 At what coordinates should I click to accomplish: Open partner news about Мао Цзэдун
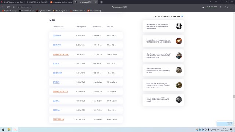click(163, 100)
